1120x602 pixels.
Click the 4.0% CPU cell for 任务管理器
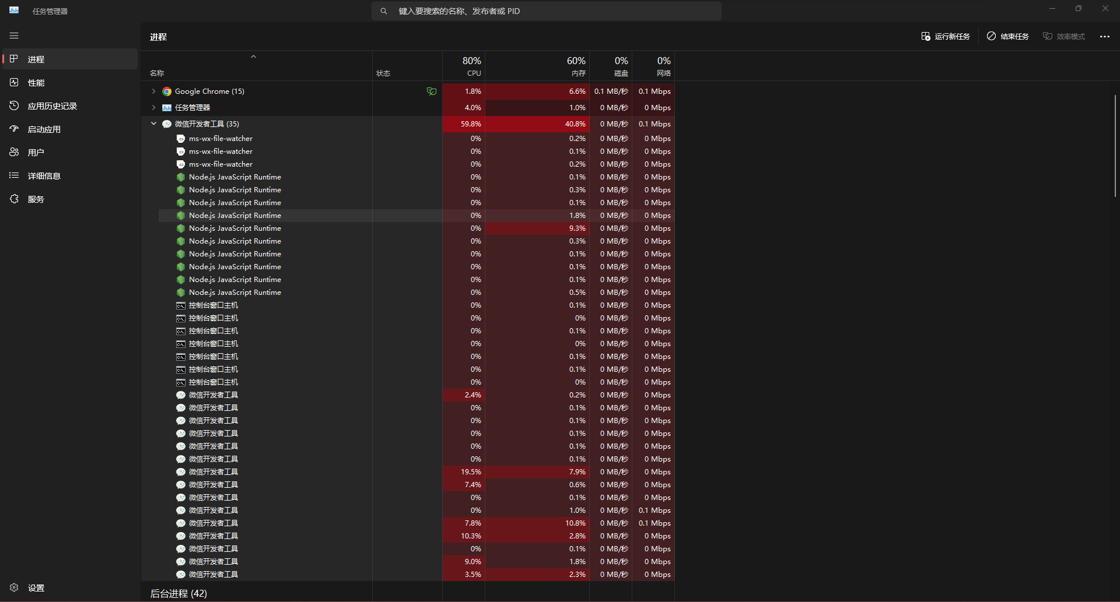(464, 108)
